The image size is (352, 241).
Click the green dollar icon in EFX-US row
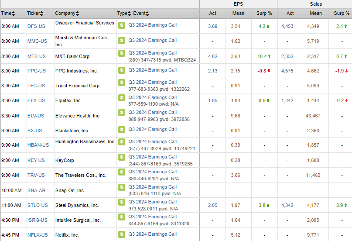[122, 98]
